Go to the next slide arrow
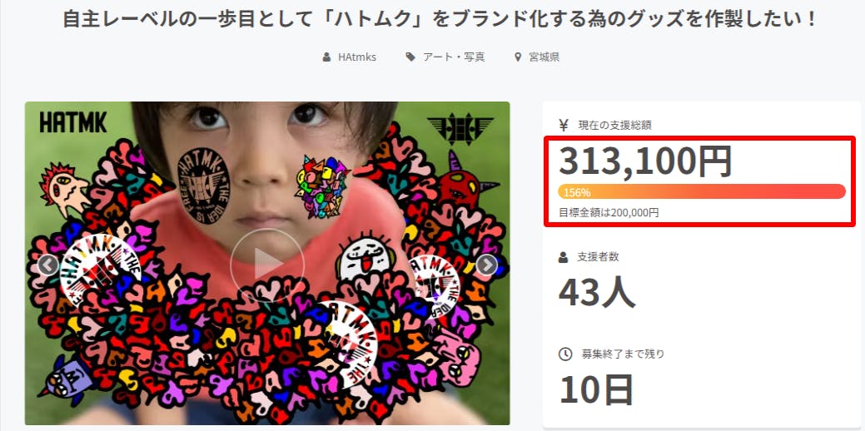 click(486, 265)
